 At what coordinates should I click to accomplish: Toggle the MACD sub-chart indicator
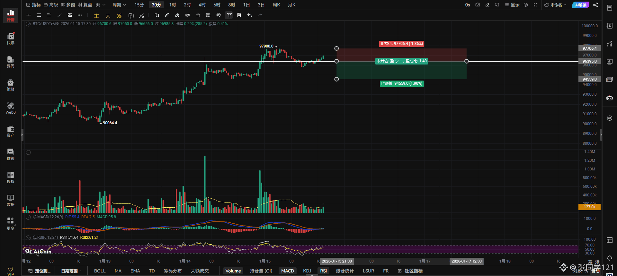(x=288, y=271)
